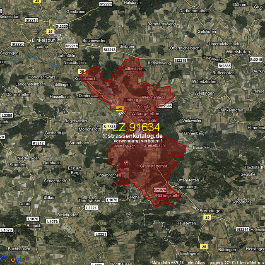Click the yellow 25 shield below Fremdingen
The image size is (265, 265).
tap(207, 217)
